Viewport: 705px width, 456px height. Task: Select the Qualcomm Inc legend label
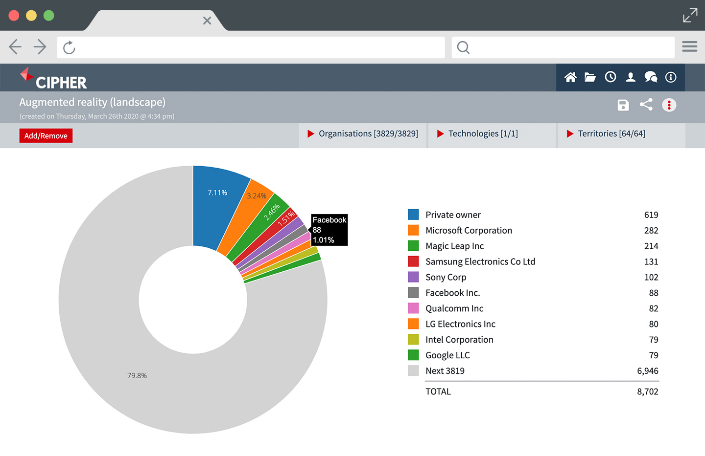[x=454, y=308]
